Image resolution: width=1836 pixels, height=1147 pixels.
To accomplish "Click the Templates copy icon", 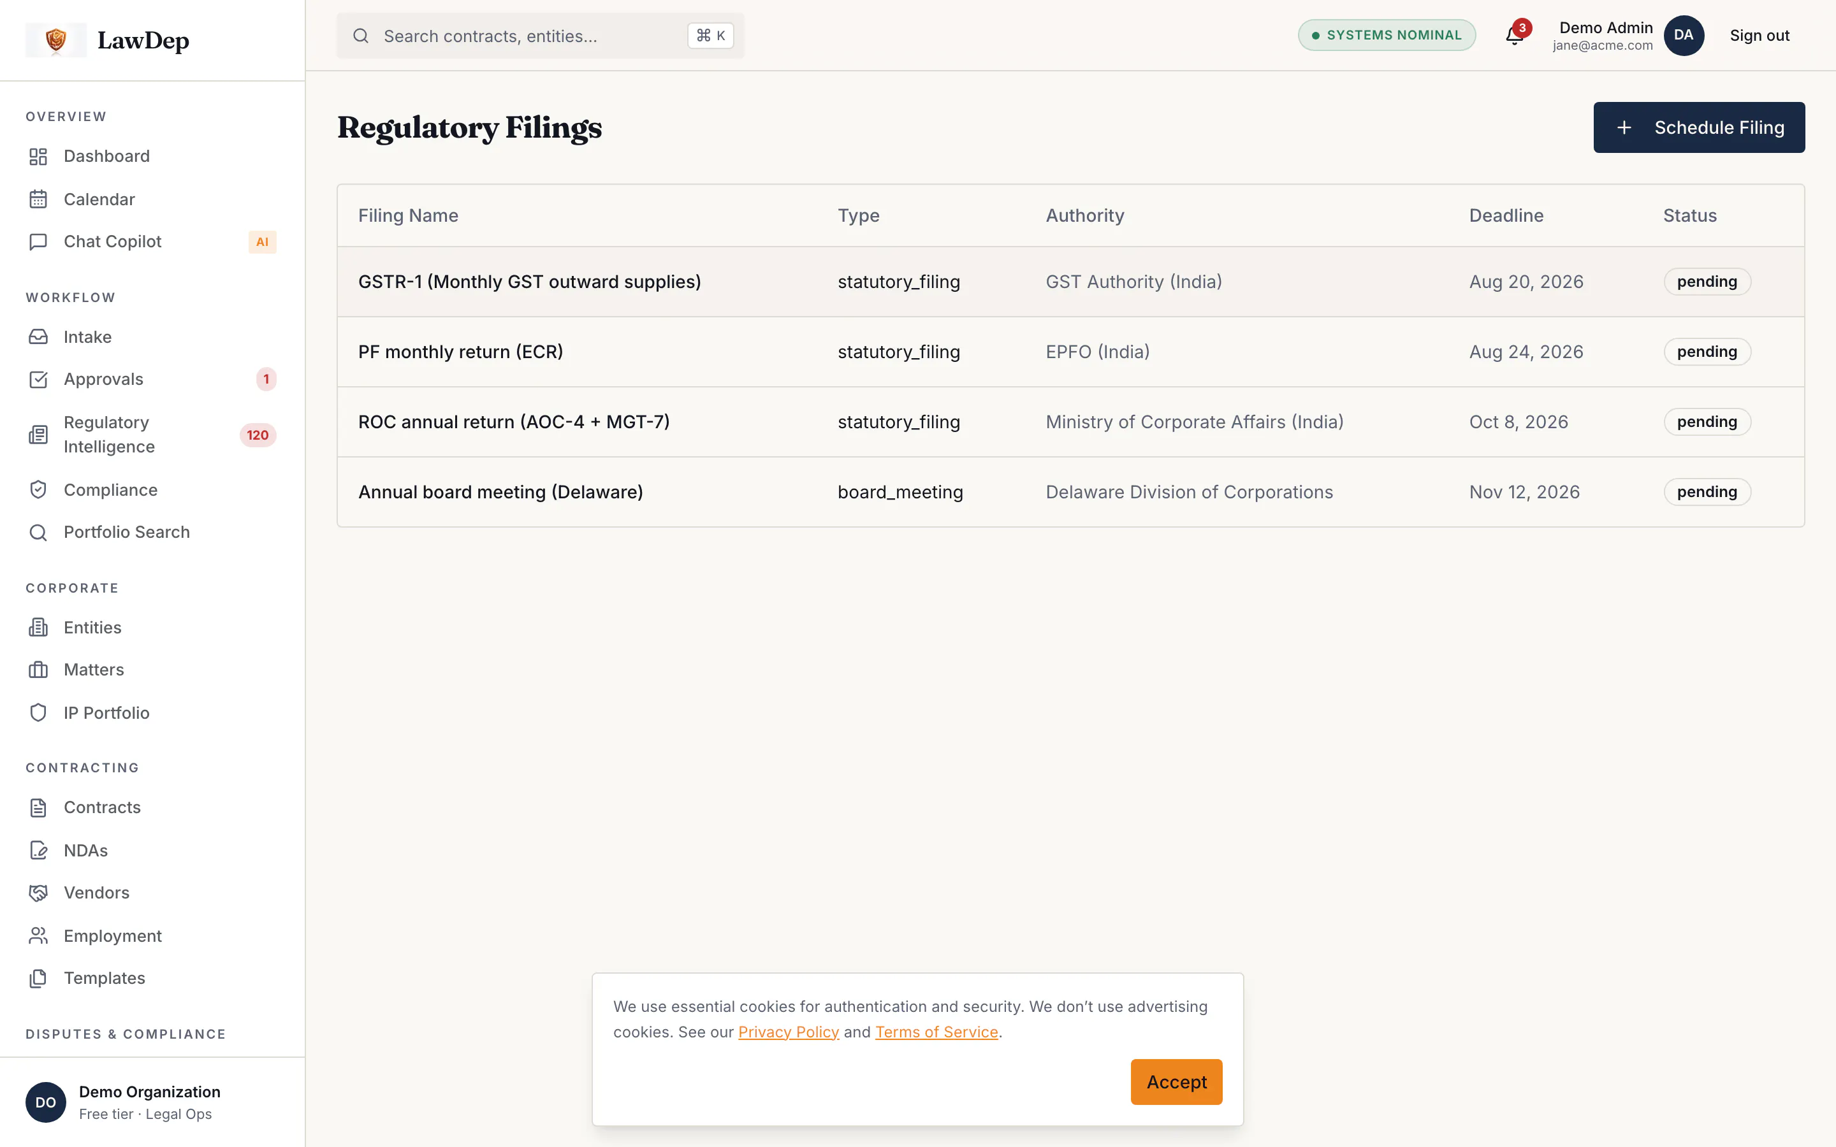I will pyautogui.click(x=38, y=979).
